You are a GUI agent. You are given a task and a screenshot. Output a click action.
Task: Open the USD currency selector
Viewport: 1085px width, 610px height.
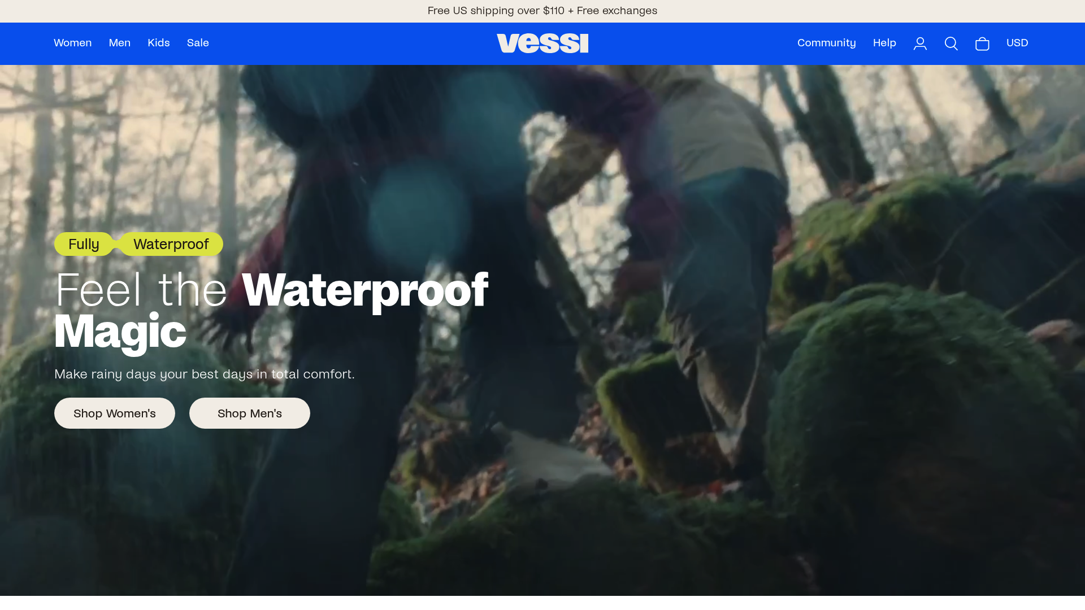click(1017, 43)
